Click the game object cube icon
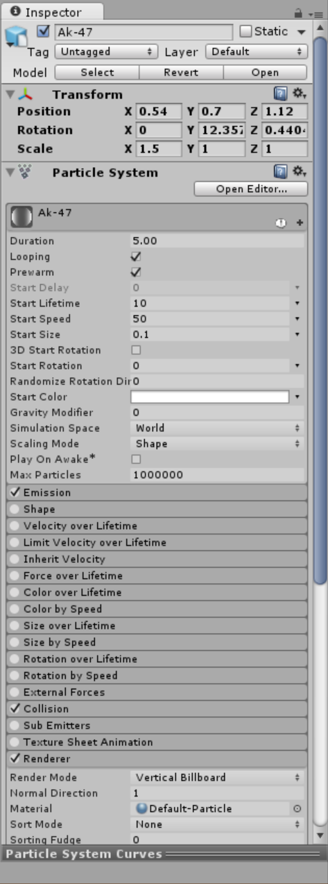 [x=17, y=37]
